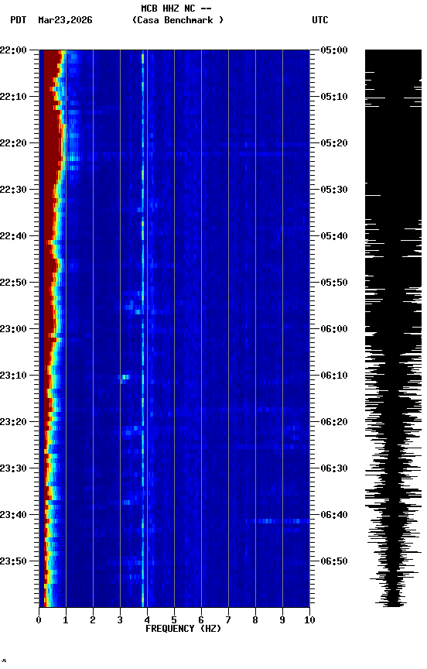Click the '23:40' PDT time label
Image resolution: width=427 pixels, height=669 pixels.
(13, 516)
